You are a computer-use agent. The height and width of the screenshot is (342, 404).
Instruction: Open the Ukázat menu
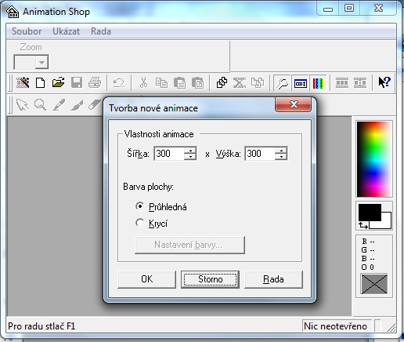(x=66, y=31)
